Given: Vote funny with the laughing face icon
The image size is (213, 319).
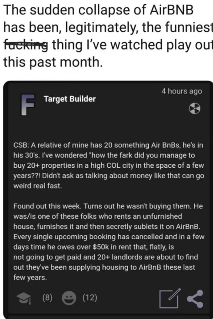Looking at the screenshot, I should [x=69, y=298].
